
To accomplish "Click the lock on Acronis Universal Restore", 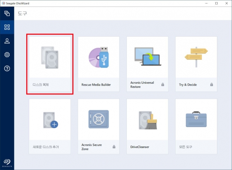I will (163, 84).
